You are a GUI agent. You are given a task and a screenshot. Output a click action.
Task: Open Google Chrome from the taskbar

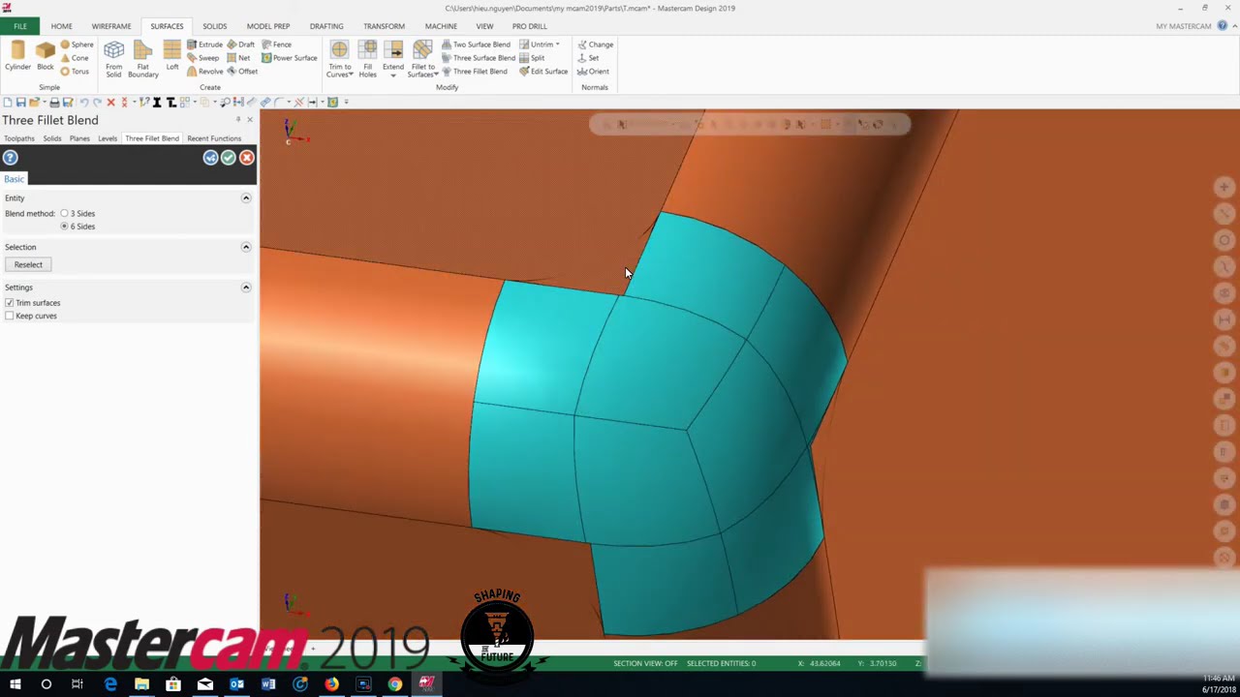coord(395,684)
